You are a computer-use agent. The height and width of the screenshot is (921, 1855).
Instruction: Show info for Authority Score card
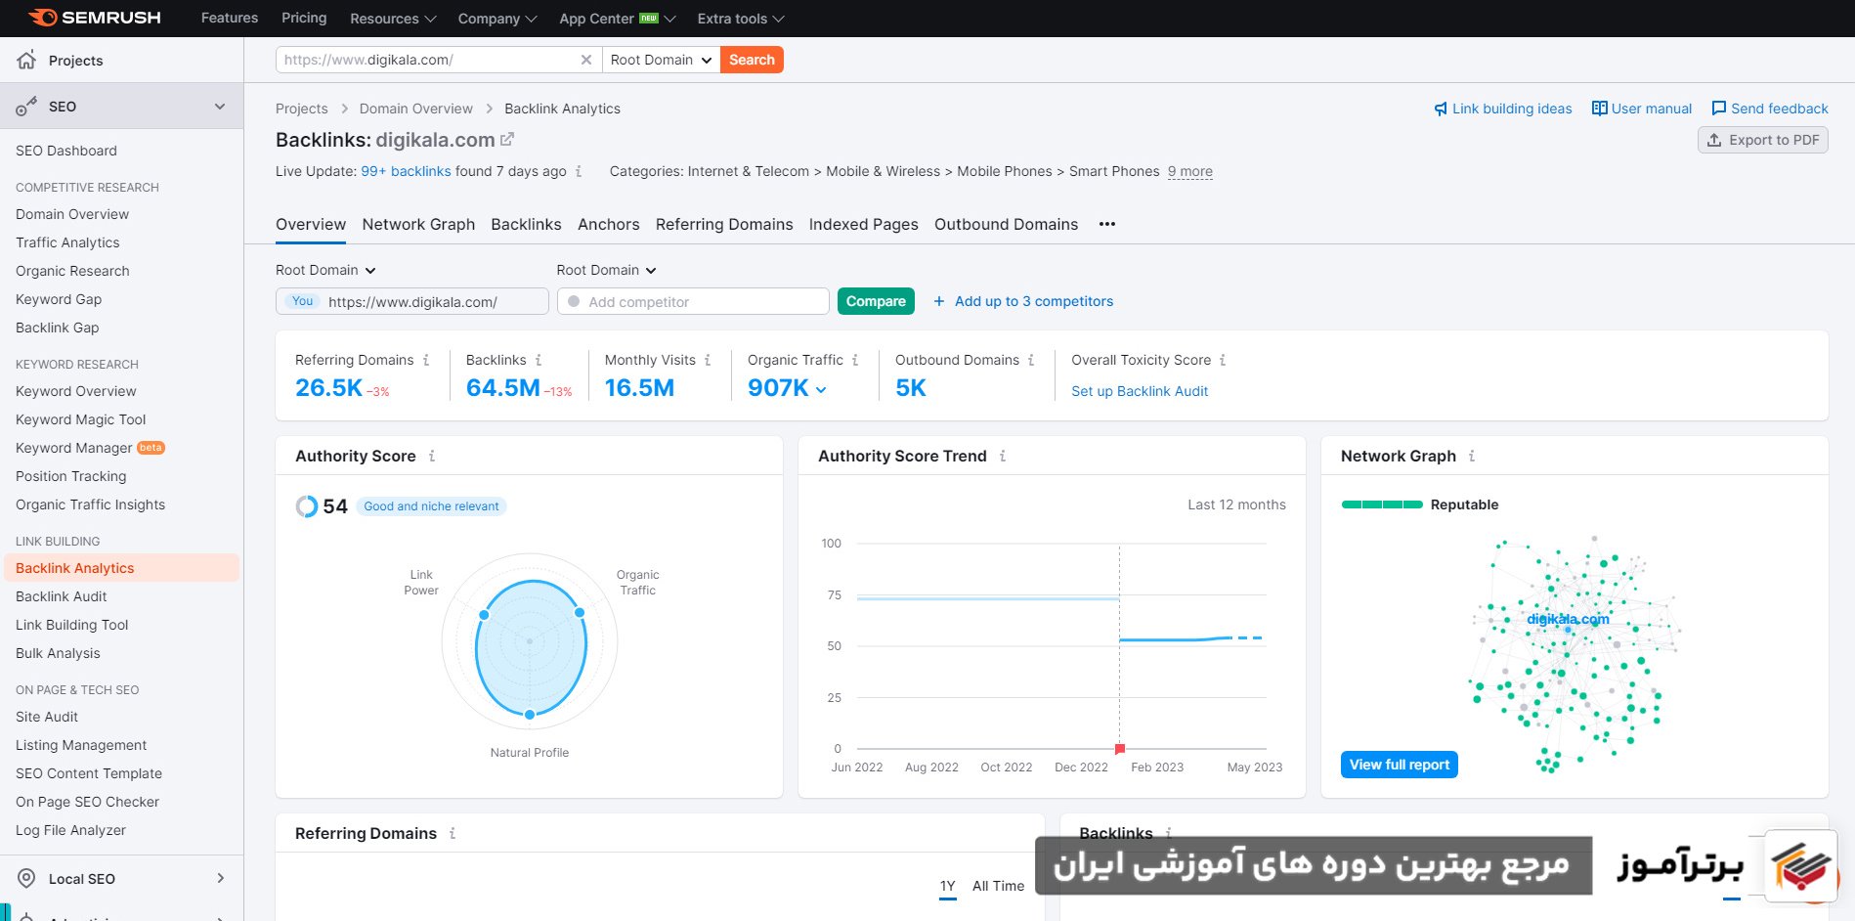pos(432,456)
